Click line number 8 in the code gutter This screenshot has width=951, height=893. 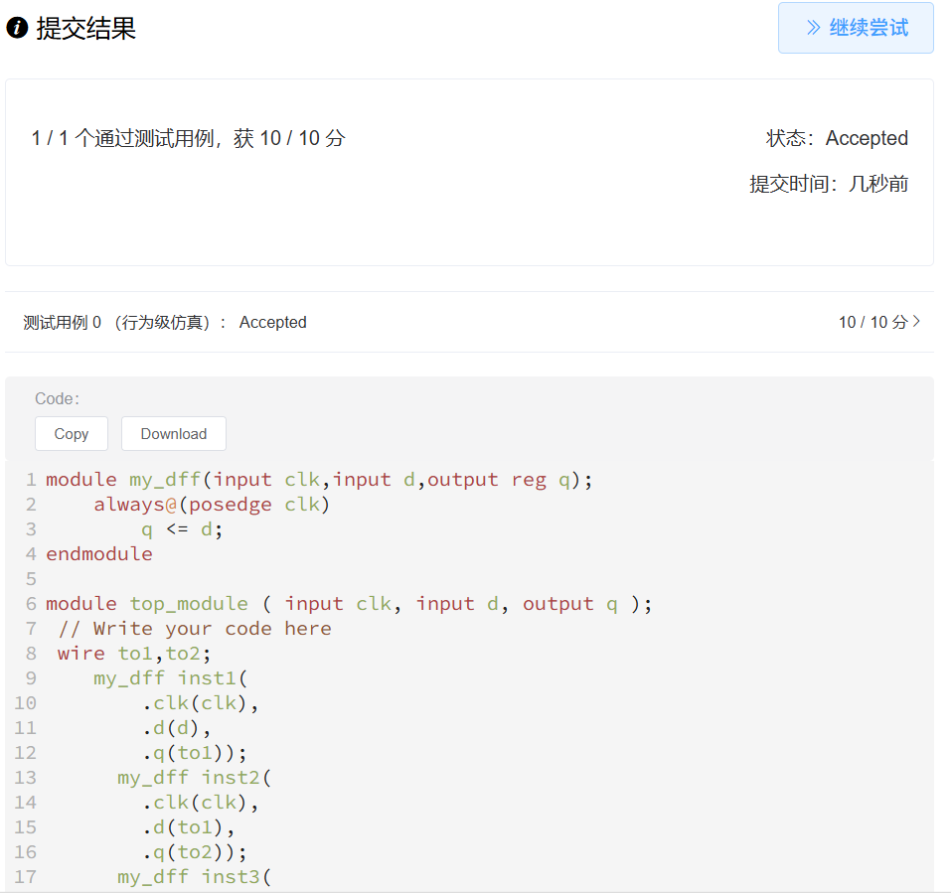click(30, 653)
